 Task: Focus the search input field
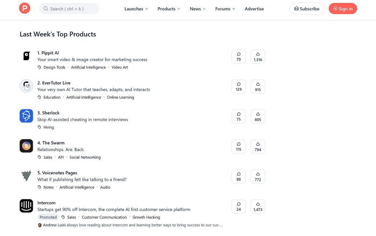click(69, 9)
